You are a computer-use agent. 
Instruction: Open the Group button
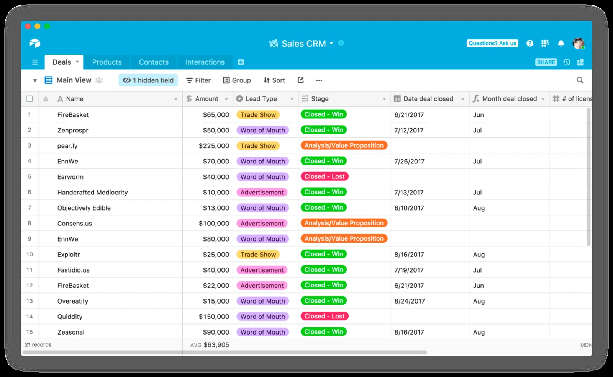tap(237, 80)
